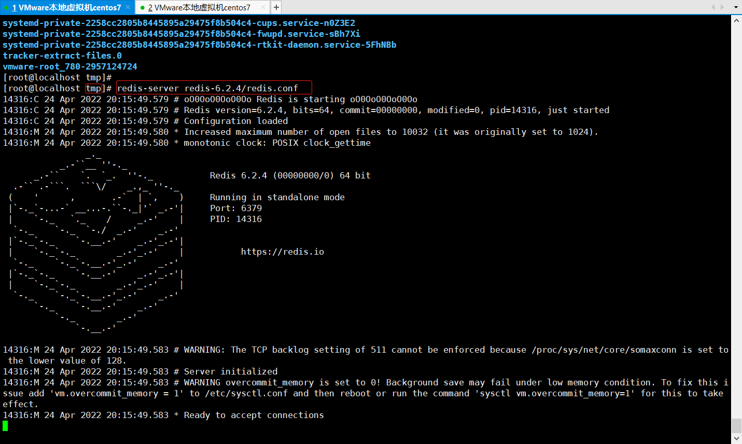Click the TCP backlog WARNING line

(366, 355)
